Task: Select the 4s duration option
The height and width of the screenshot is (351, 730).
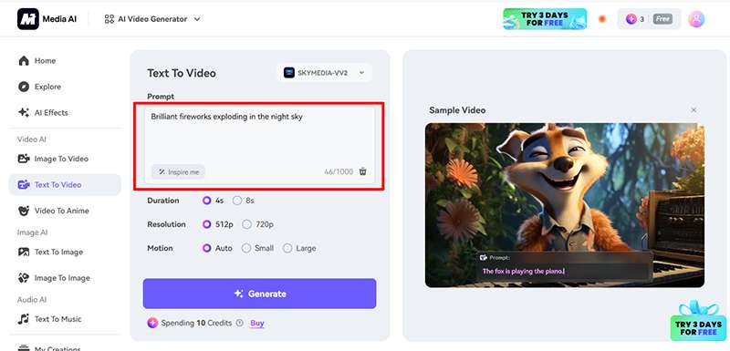Action: pyautogui.click(x=214, y=201)
